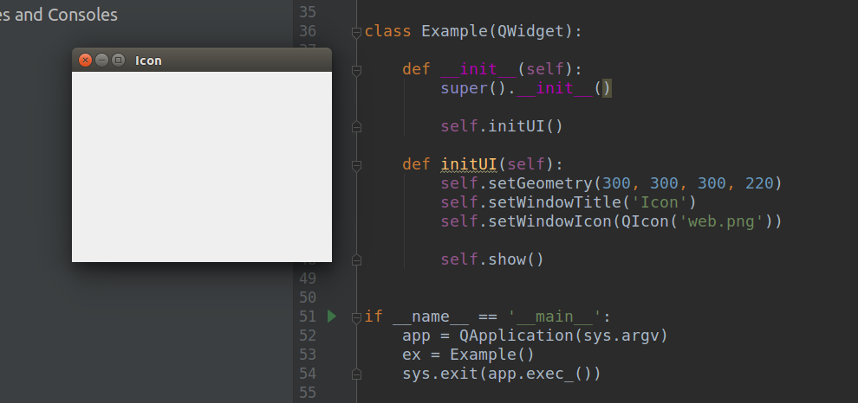Click class name Example in the class definition

455,32
